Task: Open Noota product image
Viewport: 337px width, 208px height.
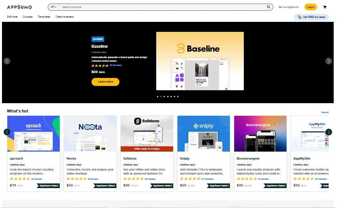Action: click(x=90, y=134)
